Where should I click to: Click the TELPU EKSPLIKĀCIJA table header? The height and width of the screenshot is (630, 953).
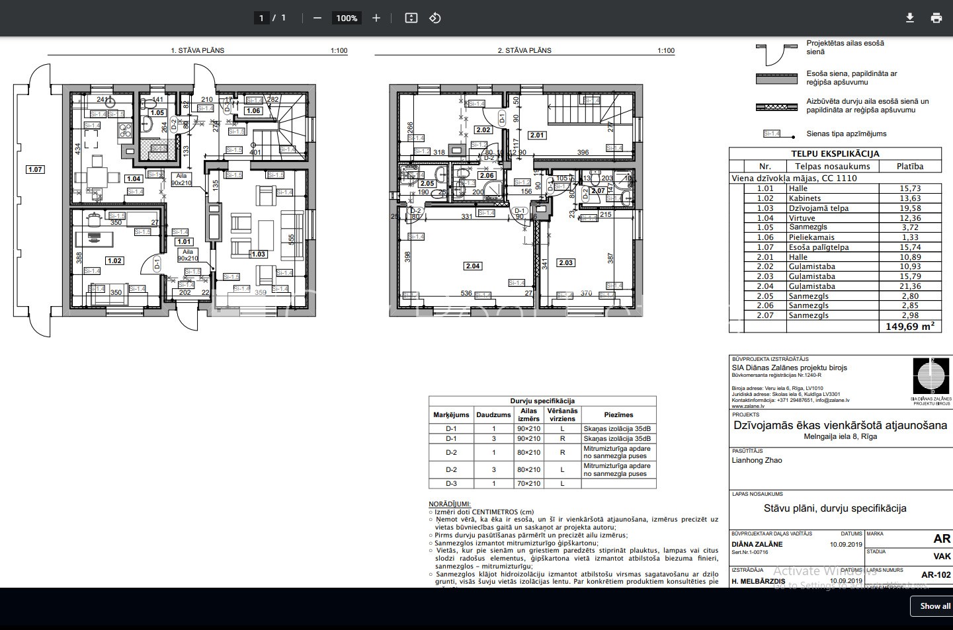[x=835, y=153]
